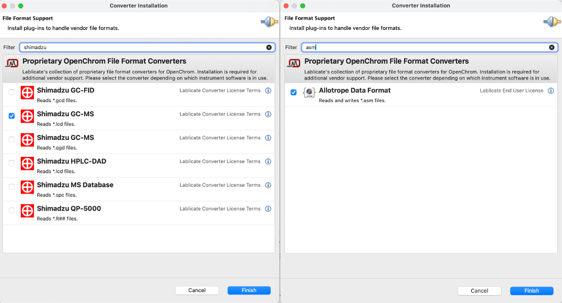The height and width of the screenshot is (303, 562).
Task: Click the plug icon in left window header
Action: pyautogui.click(x=269, y=22)
